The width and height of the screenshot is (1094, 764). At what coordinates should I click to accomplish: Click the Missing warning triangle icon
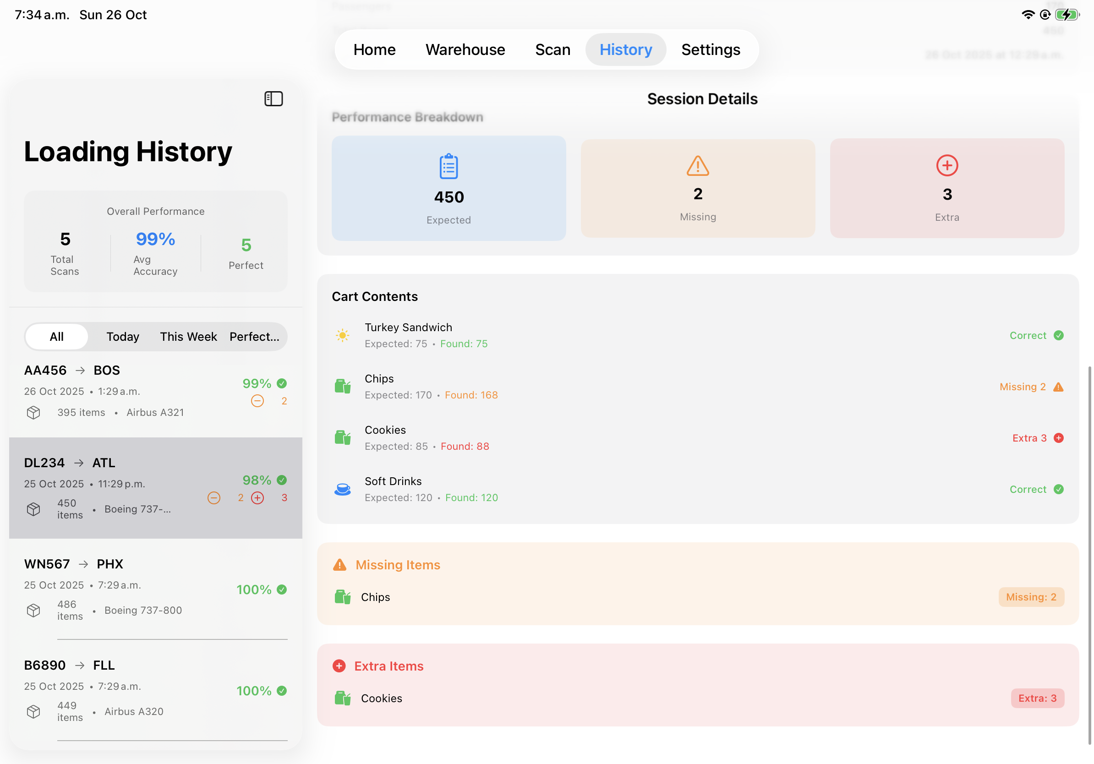[698, 166]
